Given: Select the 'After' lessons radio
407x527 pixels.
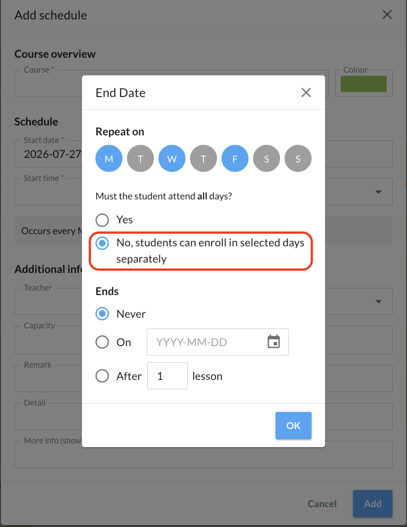Looking at the screenshot, I should [x=102, y=376].
